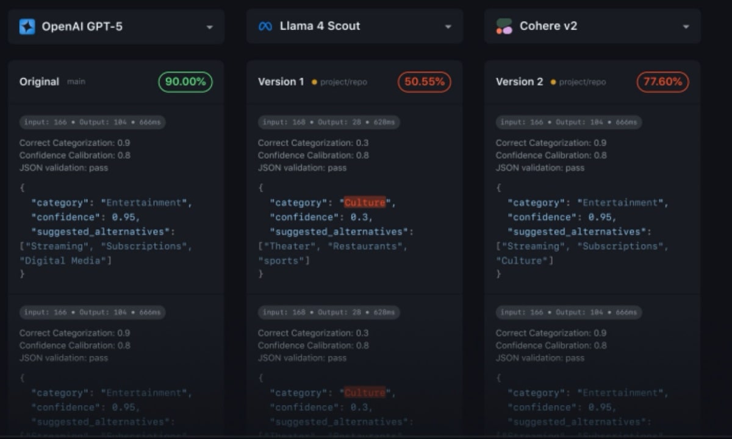Click the first highlighted 'Culture' value in Version 1
The image size is (732, 439).
coord(365,203)
